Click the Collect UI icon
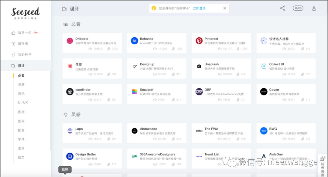 click(x=264, y=66)
